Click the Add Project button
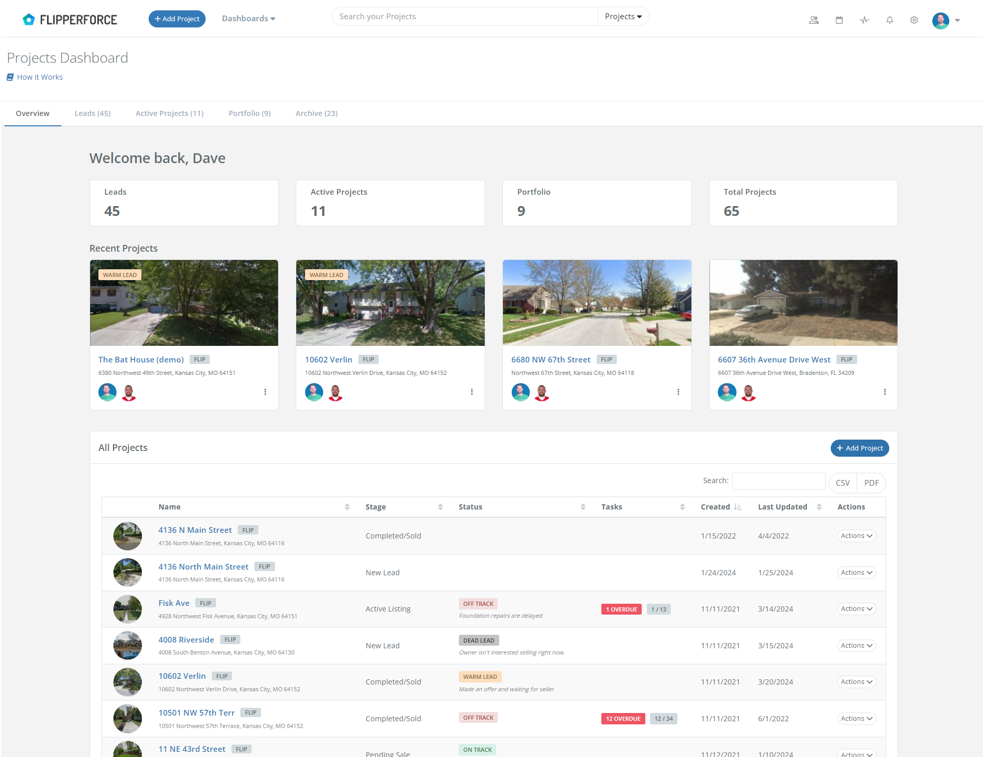 (177, 18)
